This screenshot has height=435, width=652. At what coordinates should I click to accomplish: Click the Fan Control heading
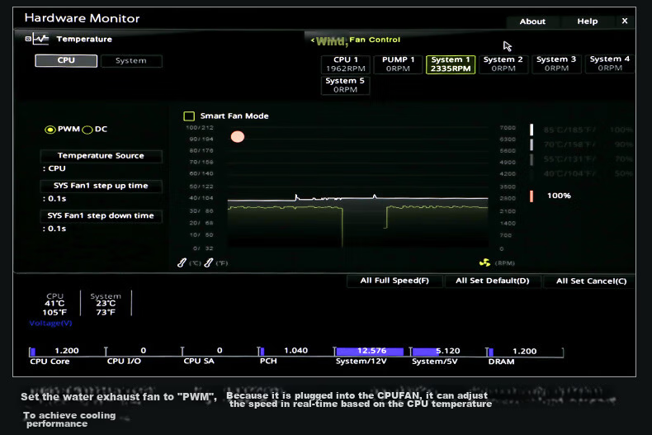pyautogui.click(x=375, y=40)
